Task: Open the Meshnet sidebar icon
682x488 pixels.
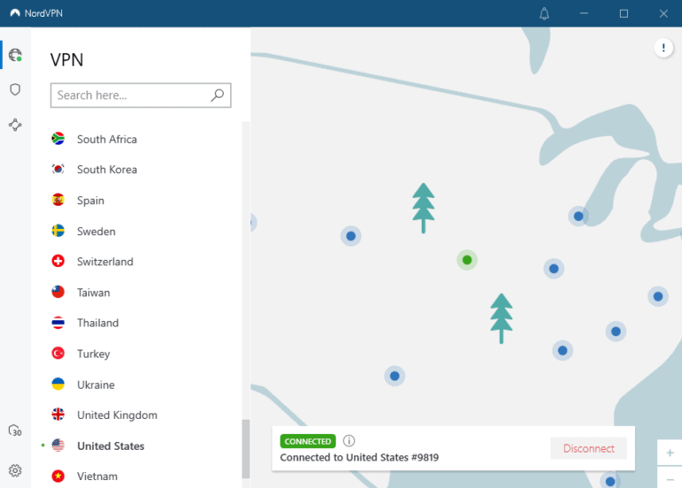Action: click(x=15, y=125)
